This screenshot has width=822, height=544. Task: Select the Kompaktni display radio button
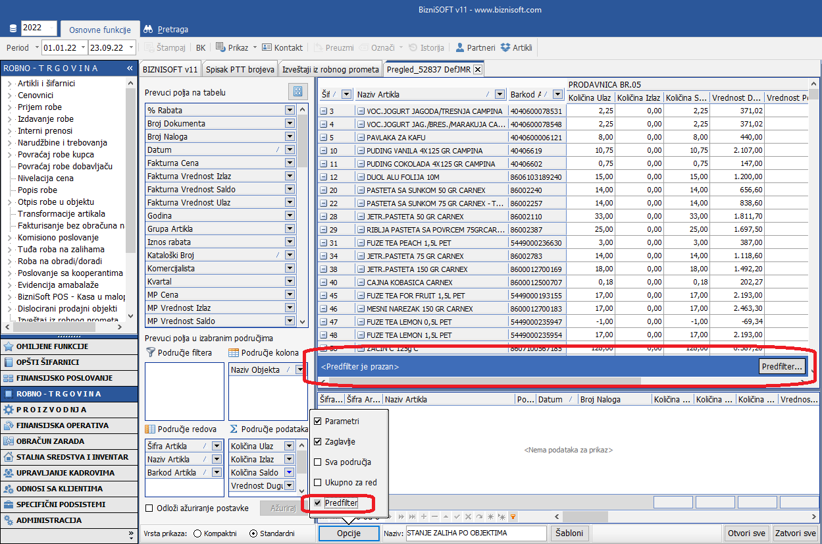pyautogui.click(x=197, y=533)
